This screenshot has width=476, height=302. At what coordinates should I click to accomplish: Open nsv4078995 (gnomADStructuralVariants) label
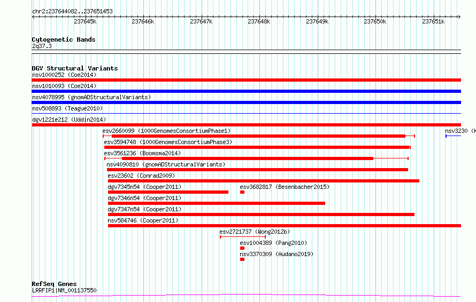(91, 97)
